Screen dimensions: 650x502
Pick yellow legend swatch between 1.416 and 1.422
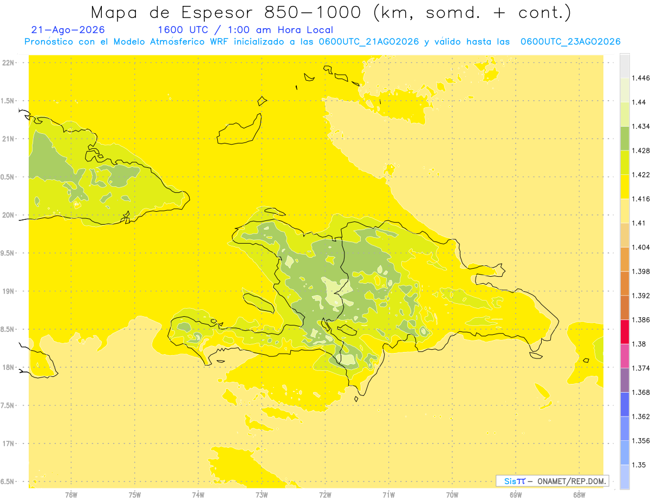[625, 187]
